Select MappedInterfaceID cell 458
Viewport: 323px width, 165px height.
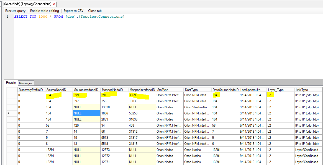pos(142,125)
